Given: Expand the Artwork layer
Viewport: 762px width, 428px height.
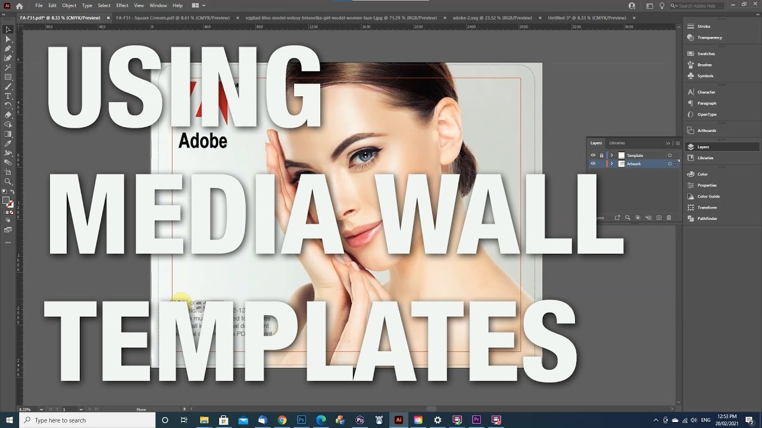Looking at the screenshot, I should click(x=611, y=163).
